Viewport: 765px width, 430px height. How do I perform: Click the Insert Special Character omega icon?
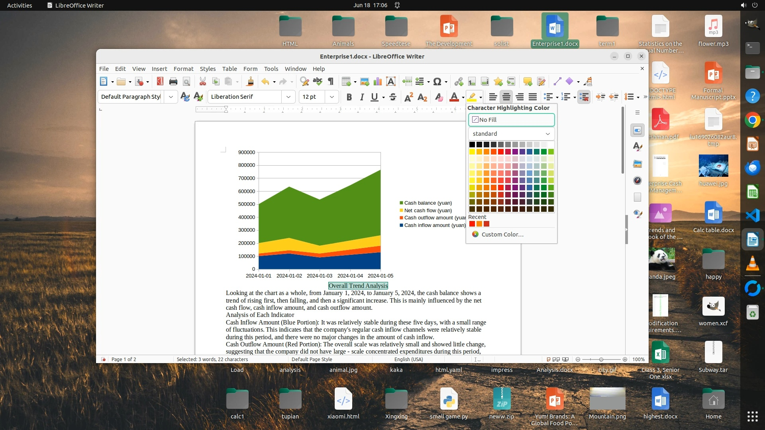point(437,82)
